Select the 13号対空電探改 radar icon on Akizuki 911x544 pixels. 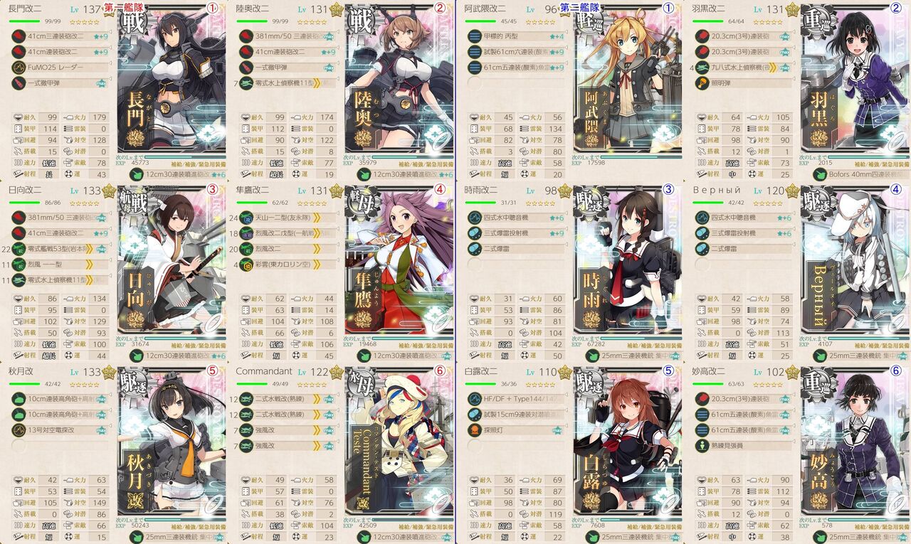pyautogui.click(x=19, y=430)
